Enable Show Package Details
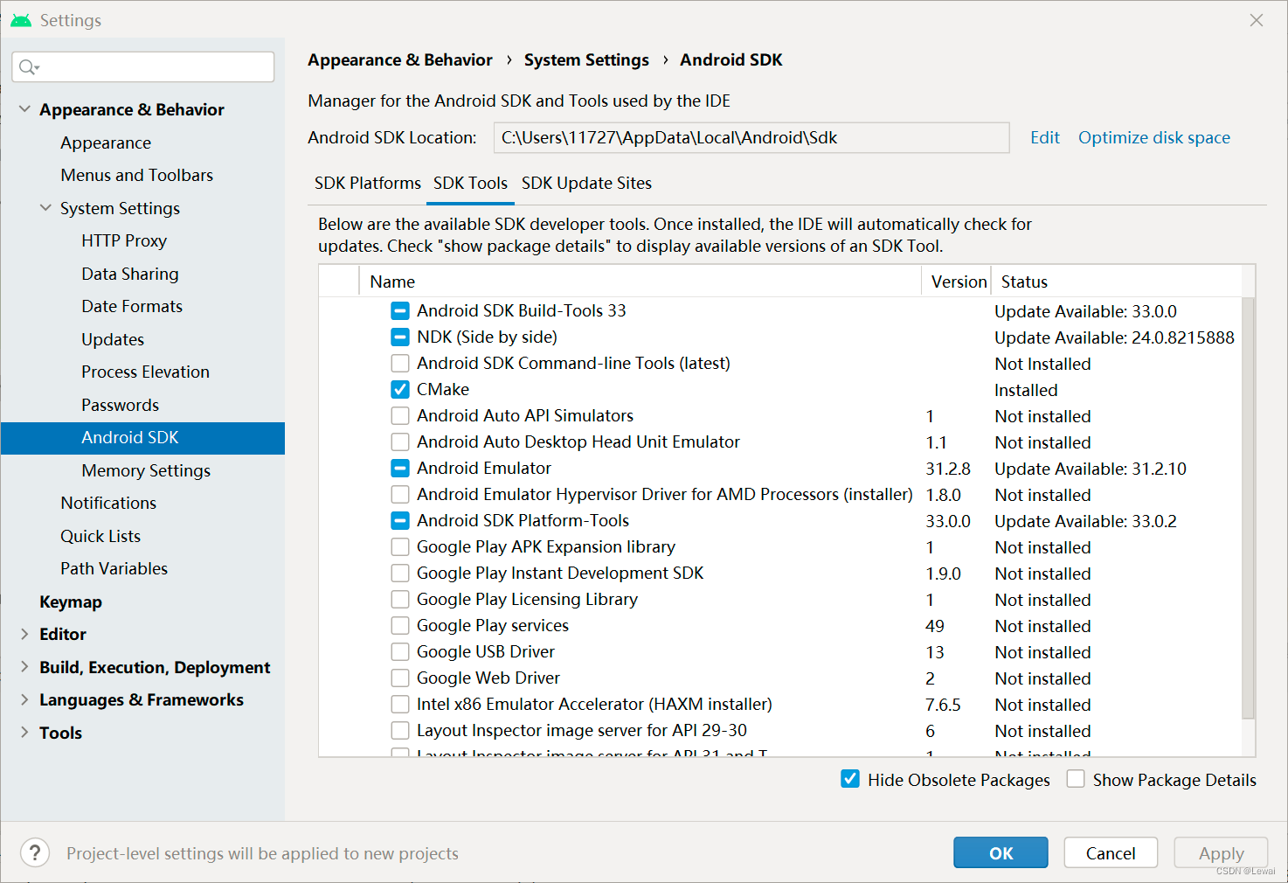This screenshot has width=1288, height=883. (1076, 779)
